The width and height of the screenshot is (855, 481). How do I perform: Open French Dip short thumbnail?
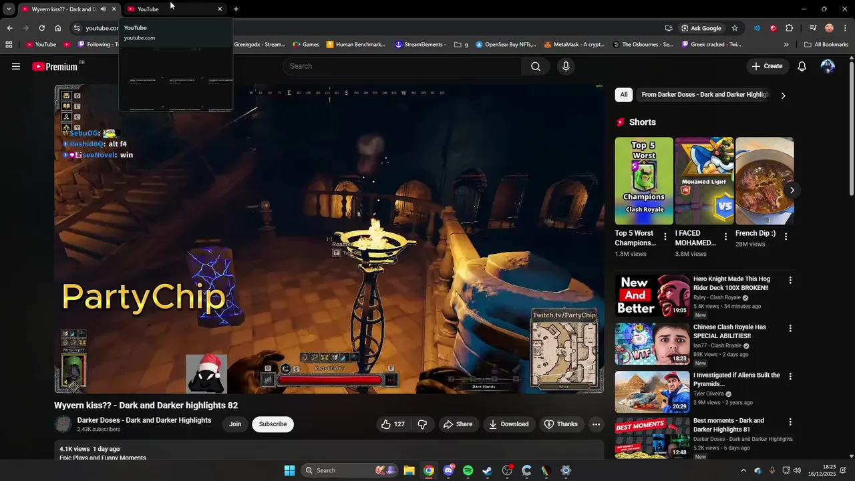click(764, 181)
